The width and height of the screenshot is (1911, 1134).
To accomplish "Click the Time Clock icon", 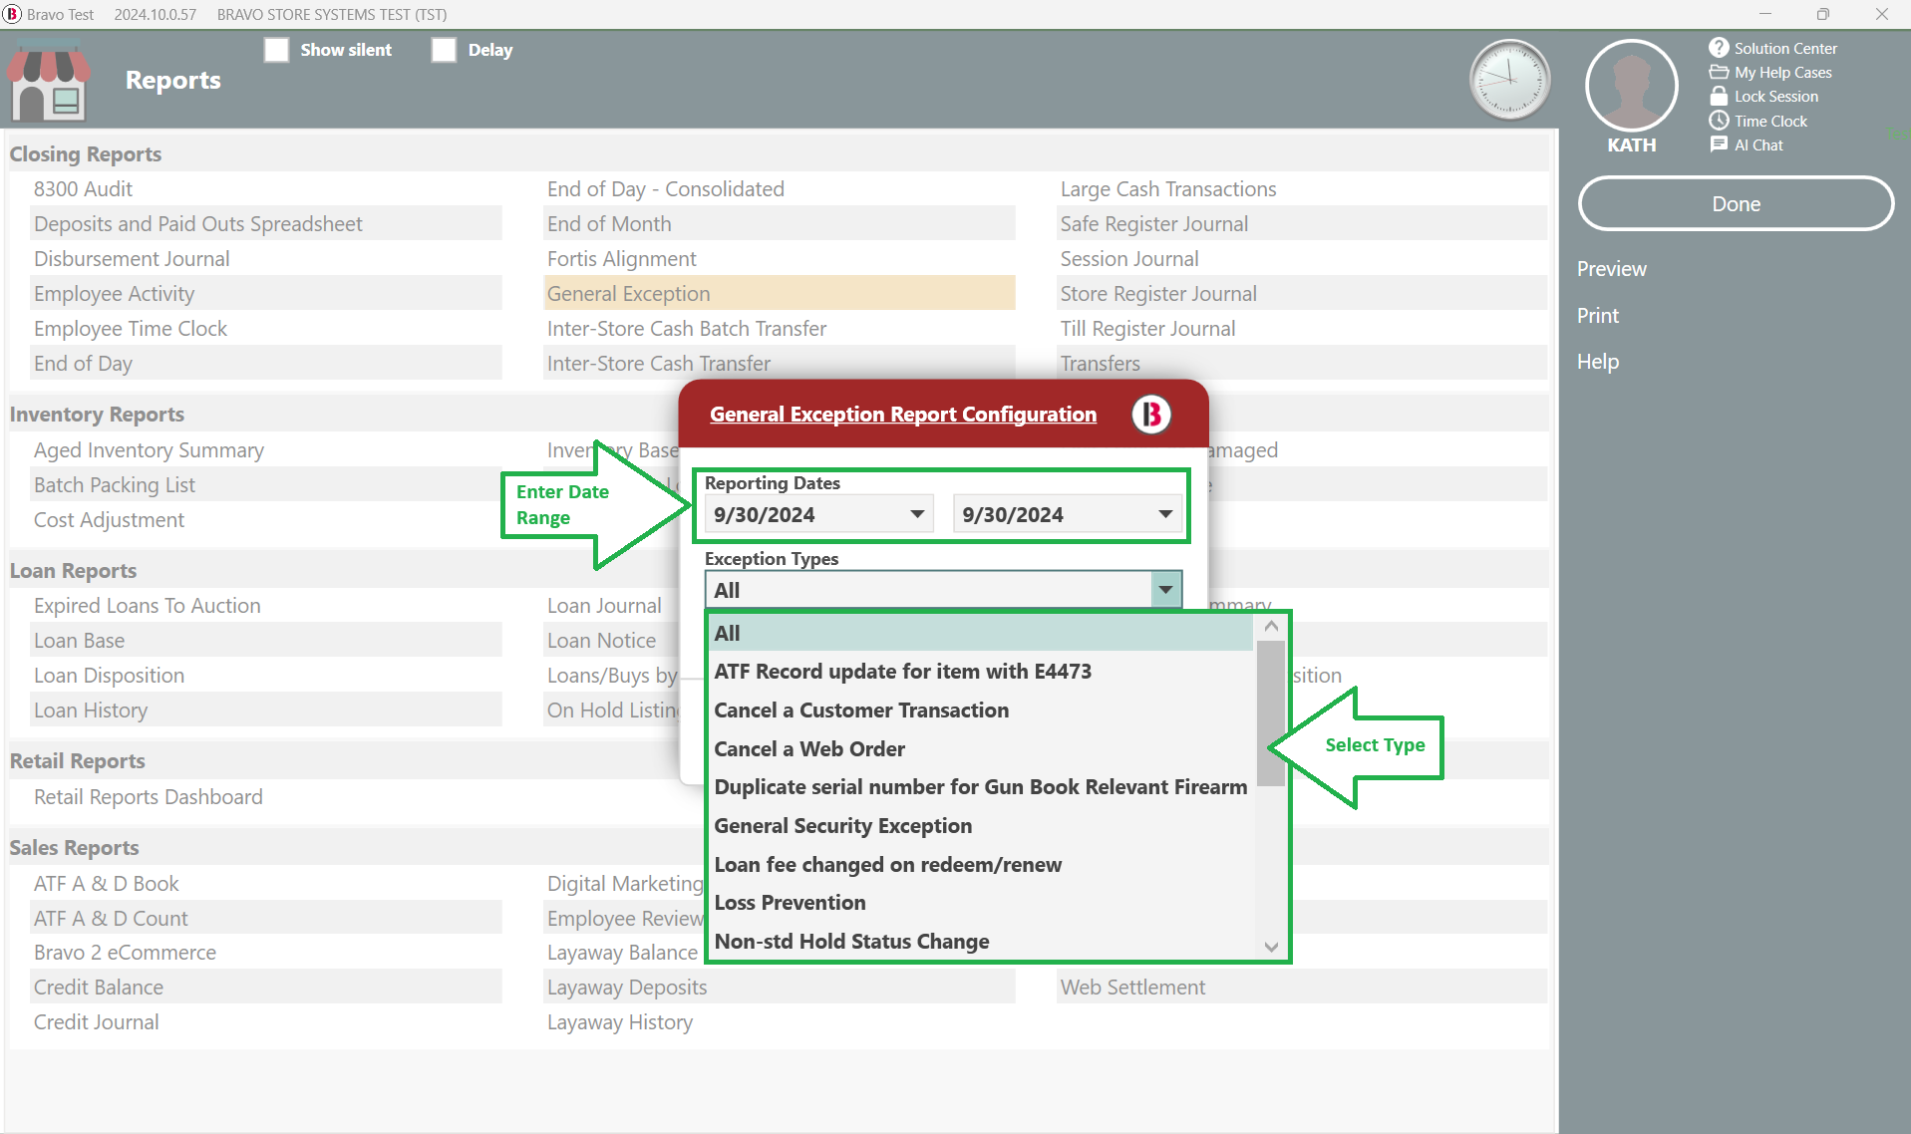I will pyautogui.click(x=1719, y=121).
